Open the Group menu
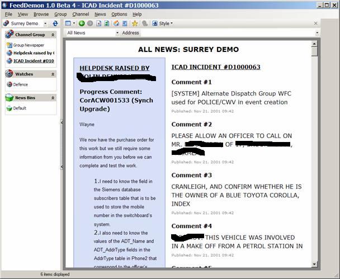Screen dimensions: 340x279 click(60, 15)
